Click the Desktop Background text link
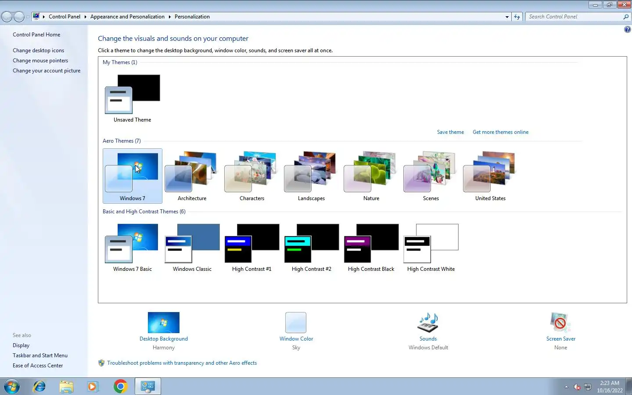Viewport: 632px width, 395px height. [164, 339]
